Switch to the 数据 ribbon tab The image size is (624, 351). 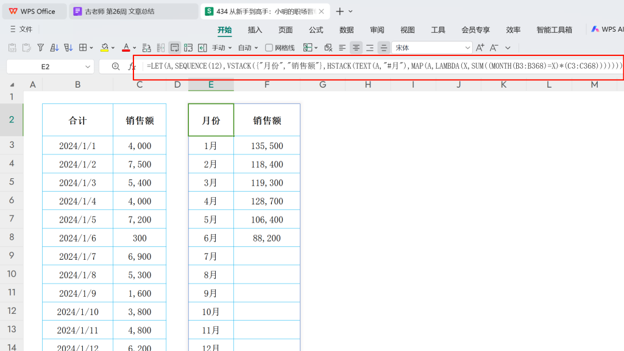347,30
